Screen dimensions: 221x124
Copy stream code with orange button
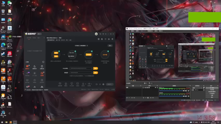[96, 73]
